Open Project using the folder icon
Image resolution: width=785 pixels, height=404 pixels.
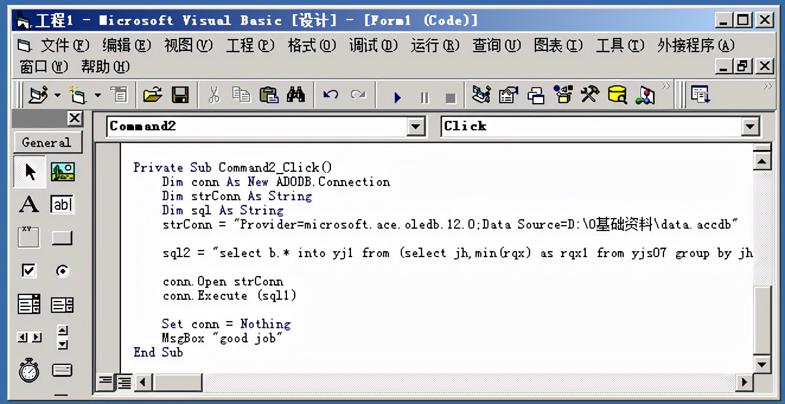(x=153, y=95)
